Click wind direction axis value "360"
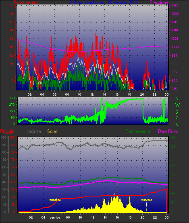 pyautogui.click(x=12, y=98)
